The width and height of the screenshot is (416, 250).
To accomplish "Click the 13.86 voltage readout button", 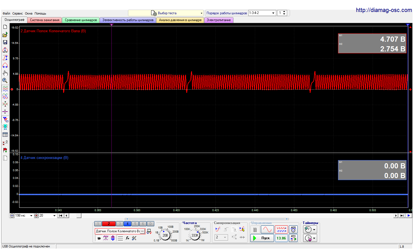I will click(281, 238).
